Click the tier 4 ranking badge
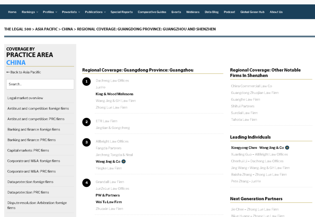This screenshot has height=217, width=315. [x=86, y=183]
